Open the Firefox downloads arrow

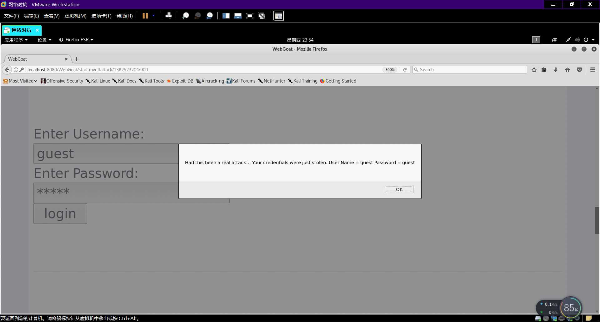coord(556,70)
